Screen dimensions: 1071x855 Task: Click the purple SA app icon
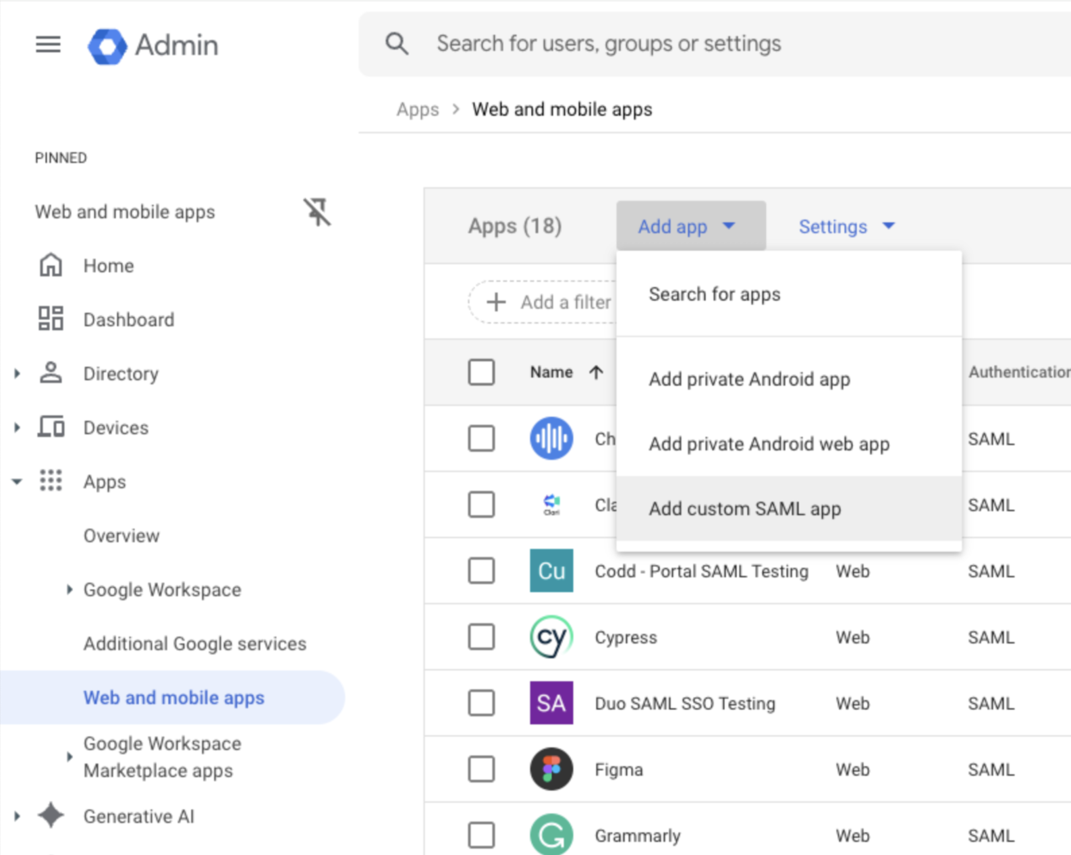point(551,703)
